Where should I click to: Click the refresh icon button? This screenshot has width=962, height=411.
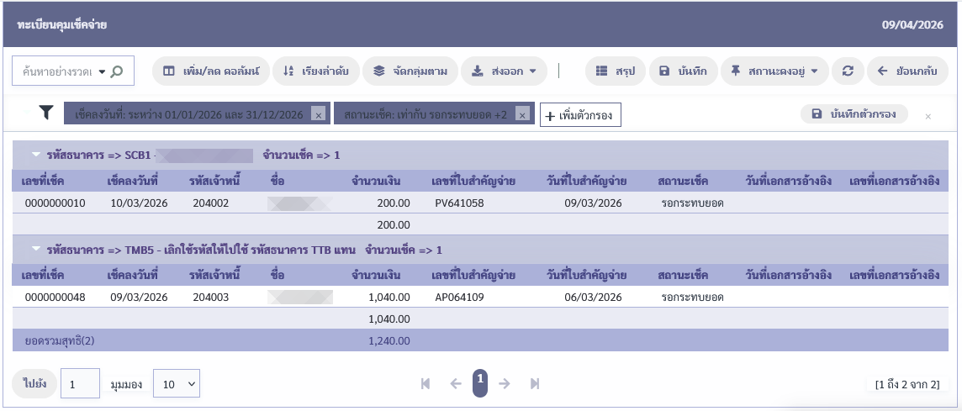(x=848, y=71)
